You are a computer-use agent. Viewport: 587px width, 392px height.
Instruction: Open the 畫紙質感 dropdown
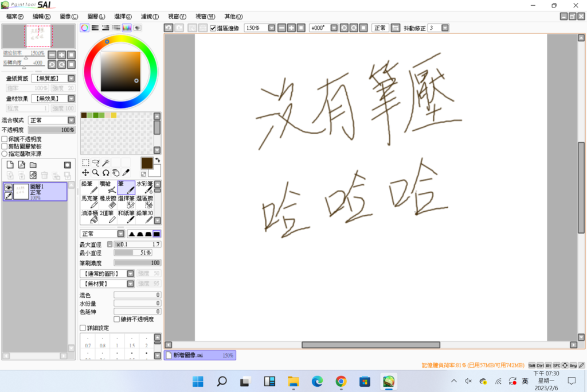(71, 78)
